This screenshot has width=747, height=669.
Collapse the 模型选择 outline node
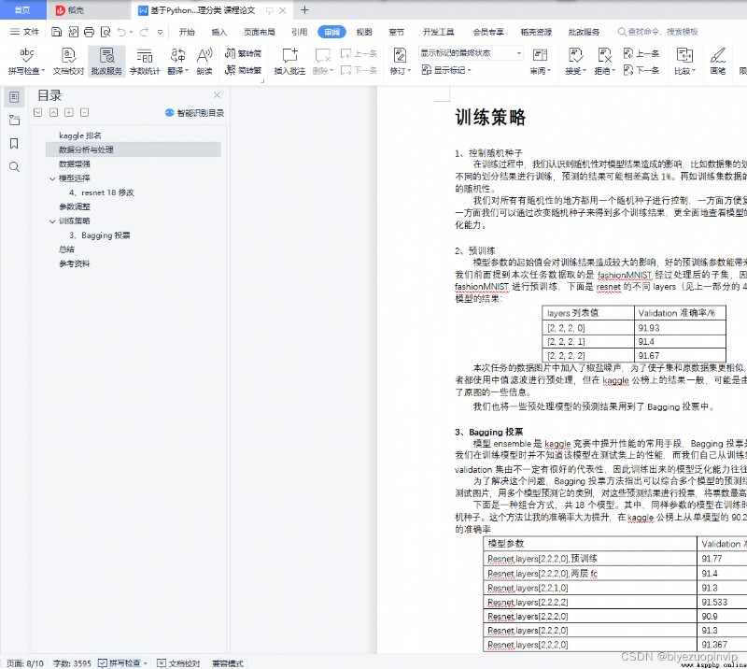click(52, 178)
